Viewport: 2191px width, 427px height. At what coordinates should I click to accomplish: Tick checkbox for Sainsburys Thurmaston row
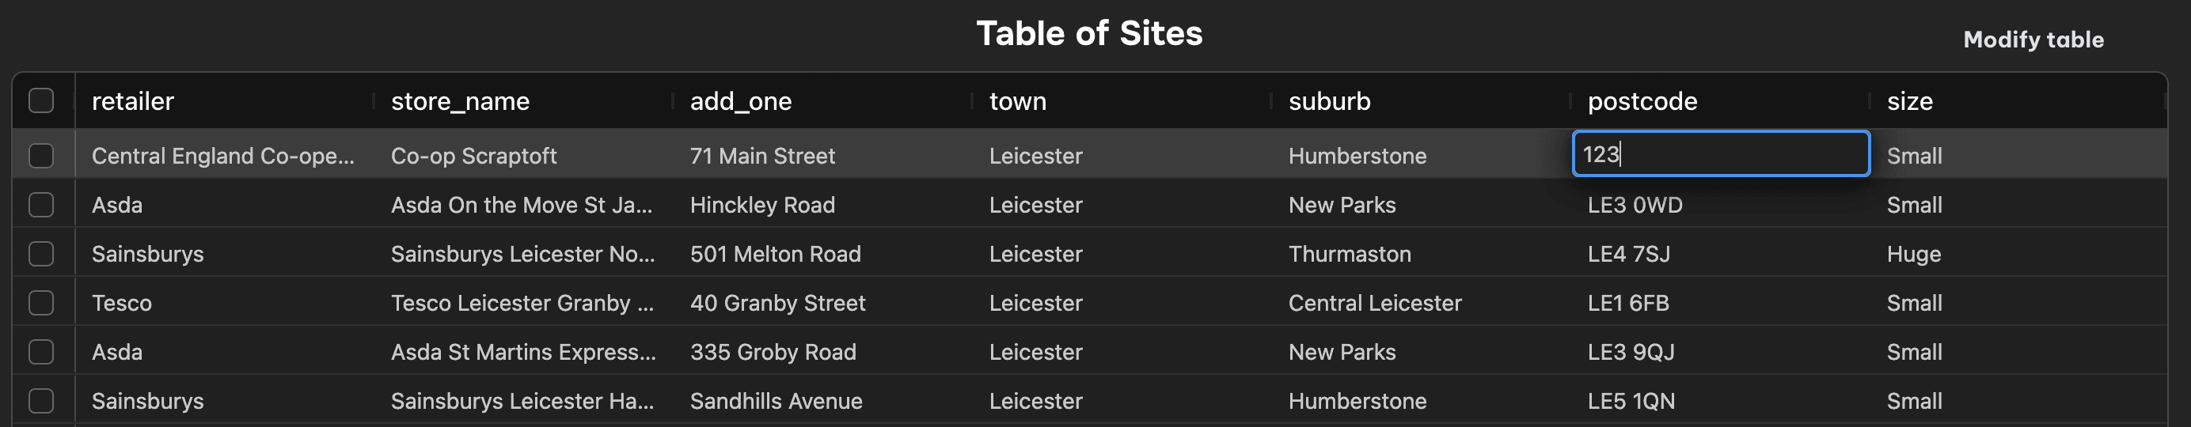coord(41,254)
